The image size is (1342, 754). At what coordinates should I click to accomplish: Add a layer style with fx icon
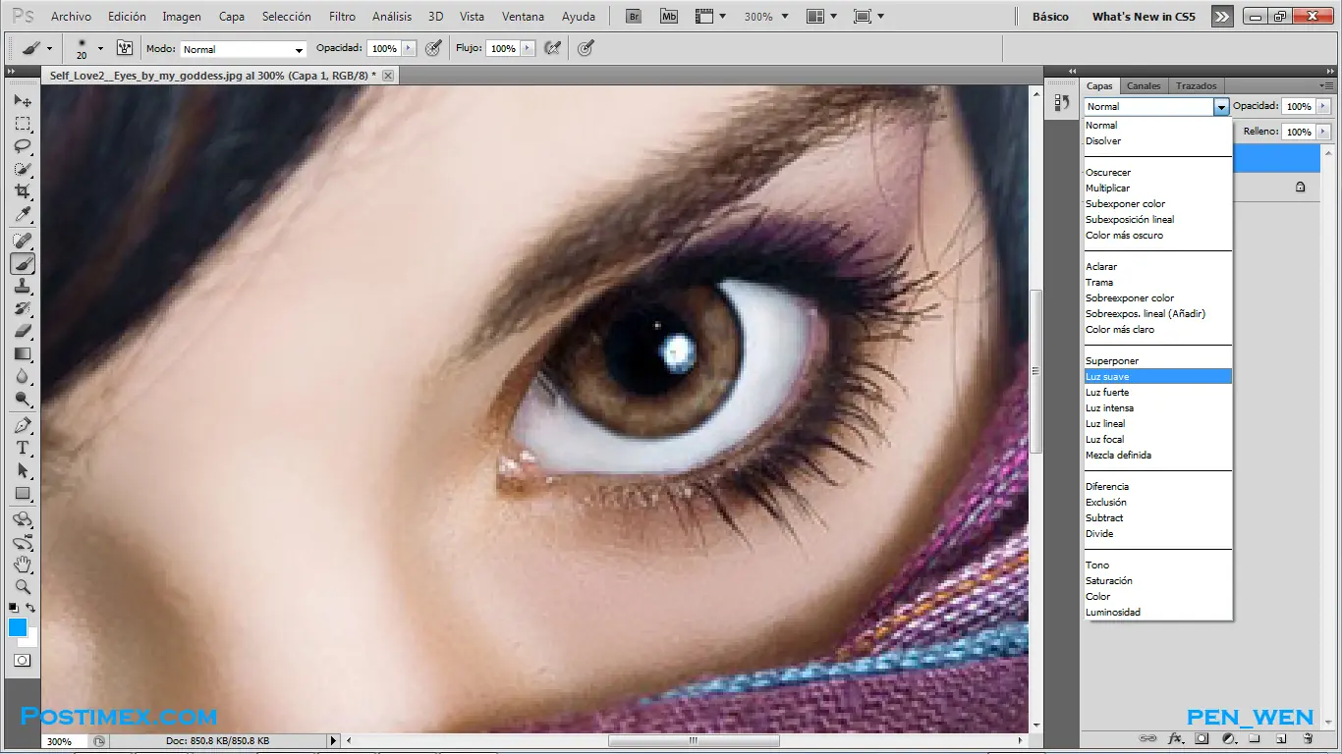[1175, 738]
